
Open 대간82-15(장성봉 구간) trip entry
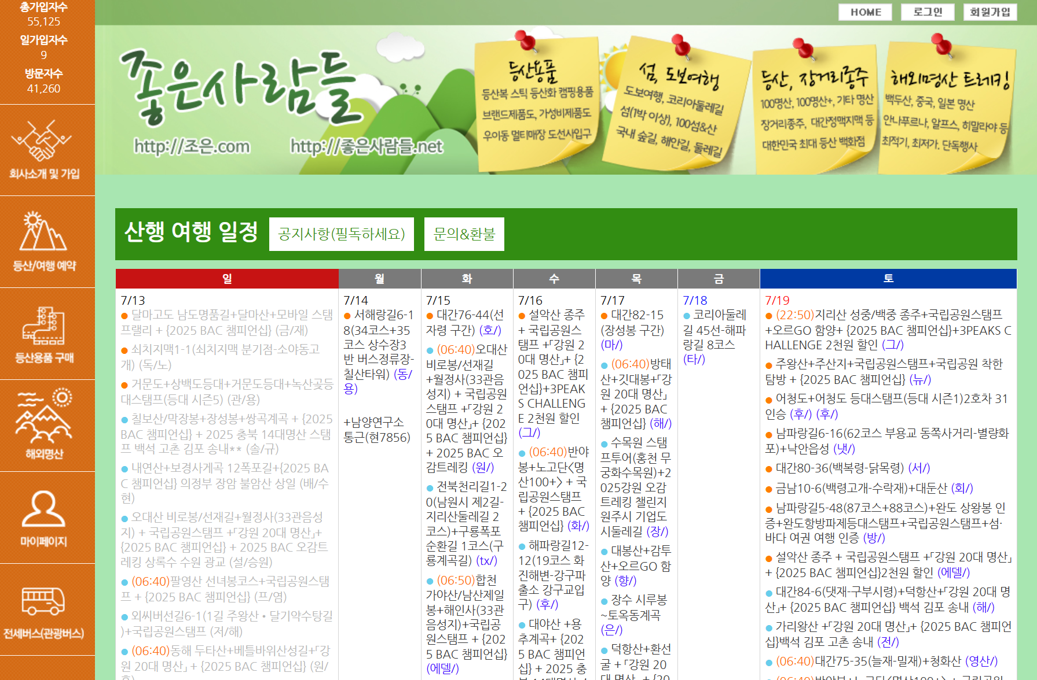point(632,330)
